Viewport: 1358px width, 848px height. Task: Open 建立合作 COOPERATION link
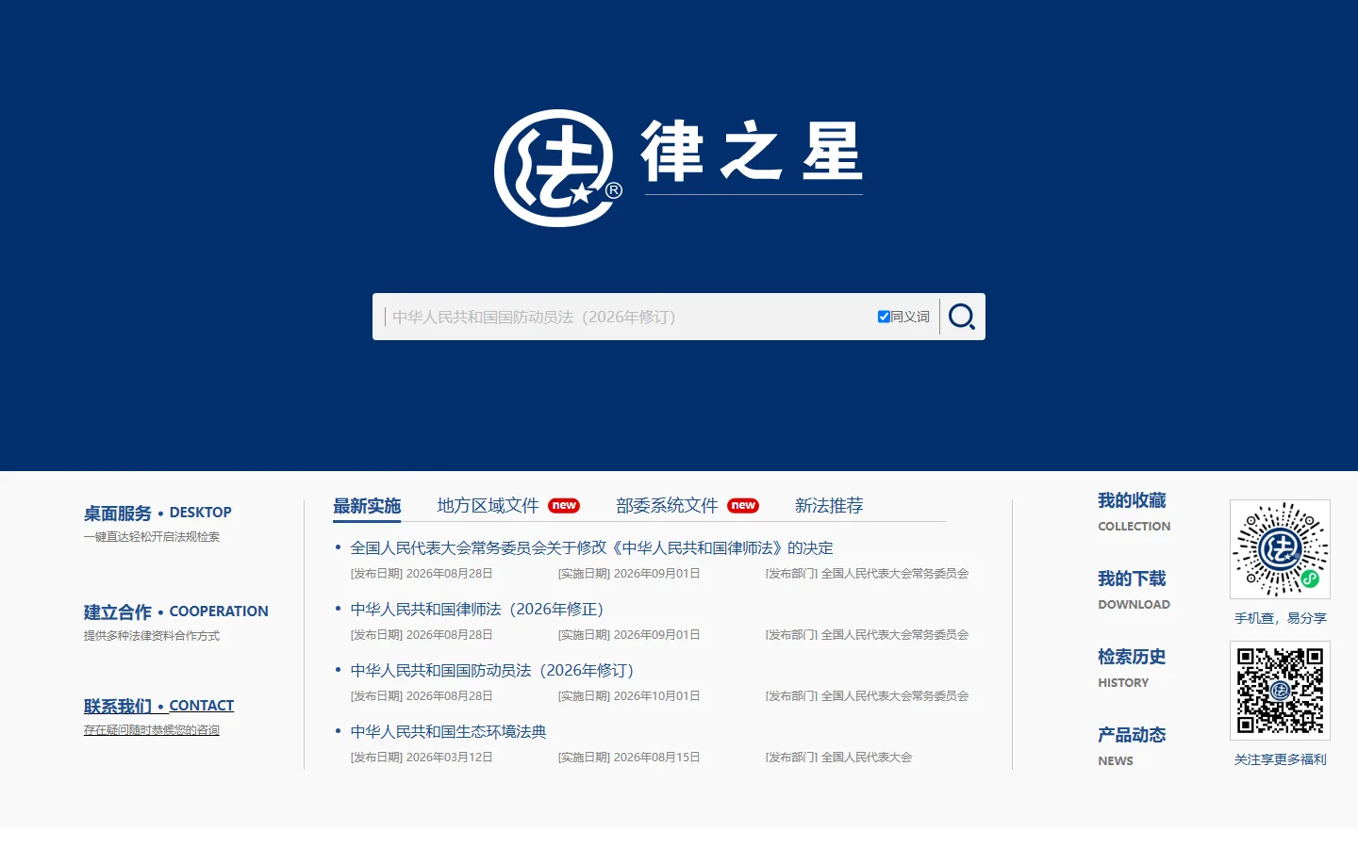click(x=175, y=612)
